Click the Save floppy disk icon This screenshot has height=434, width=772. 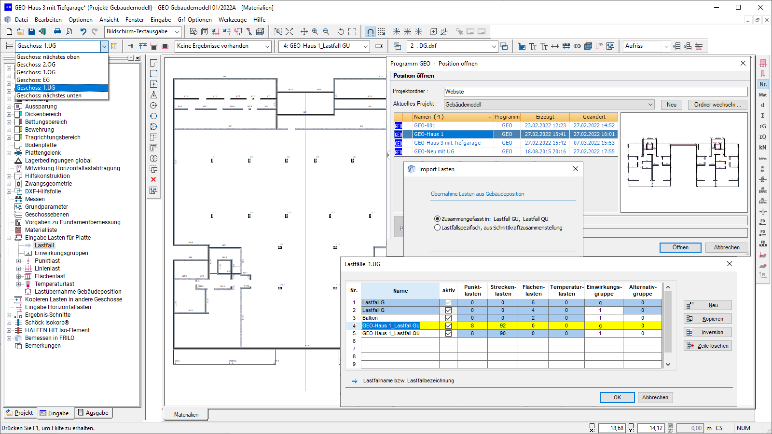click(x=31, y=32)
